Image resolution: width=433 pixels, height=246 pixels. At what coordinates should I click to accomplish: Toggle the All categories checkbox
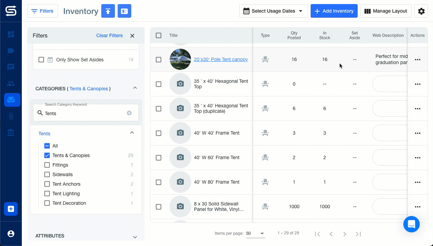tap(47, 146)
